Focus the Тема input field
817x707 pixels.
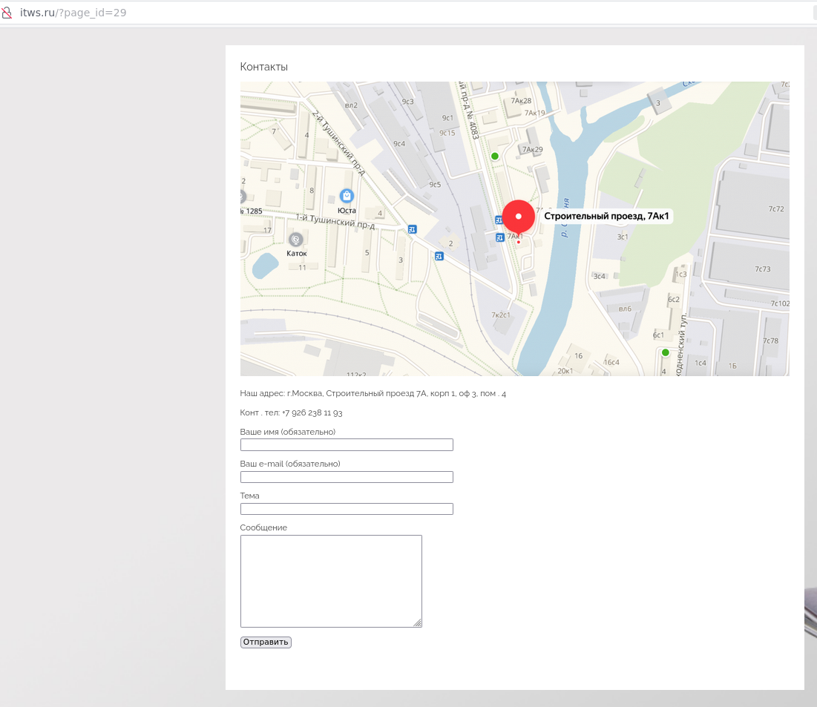pyautogui.click(x=347, y=508)
